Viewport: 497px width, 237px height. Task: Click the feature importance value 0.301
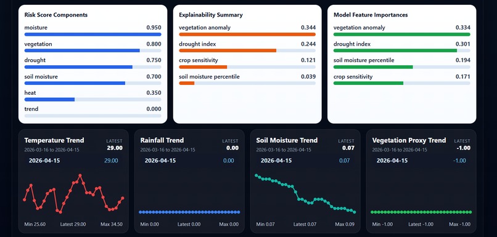tap(463, 44)
